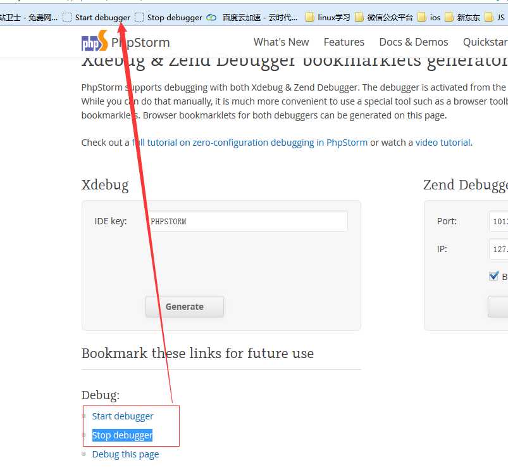Click the Zend Debugger Generate button
This screenshot has width=508, height=472.
498,307
